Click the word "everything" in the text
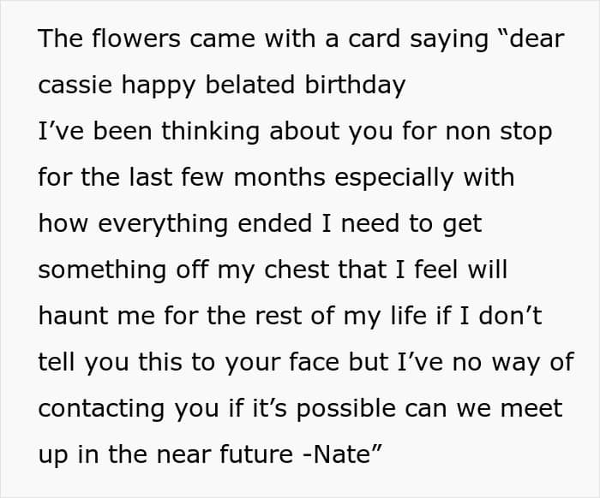 click(x=163, y=223)
